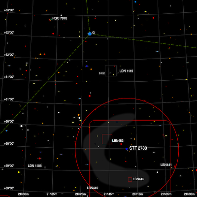Click the 21h25m right ascension label
The height and width of the screenshot is (197, 197).
click(52, 194)
